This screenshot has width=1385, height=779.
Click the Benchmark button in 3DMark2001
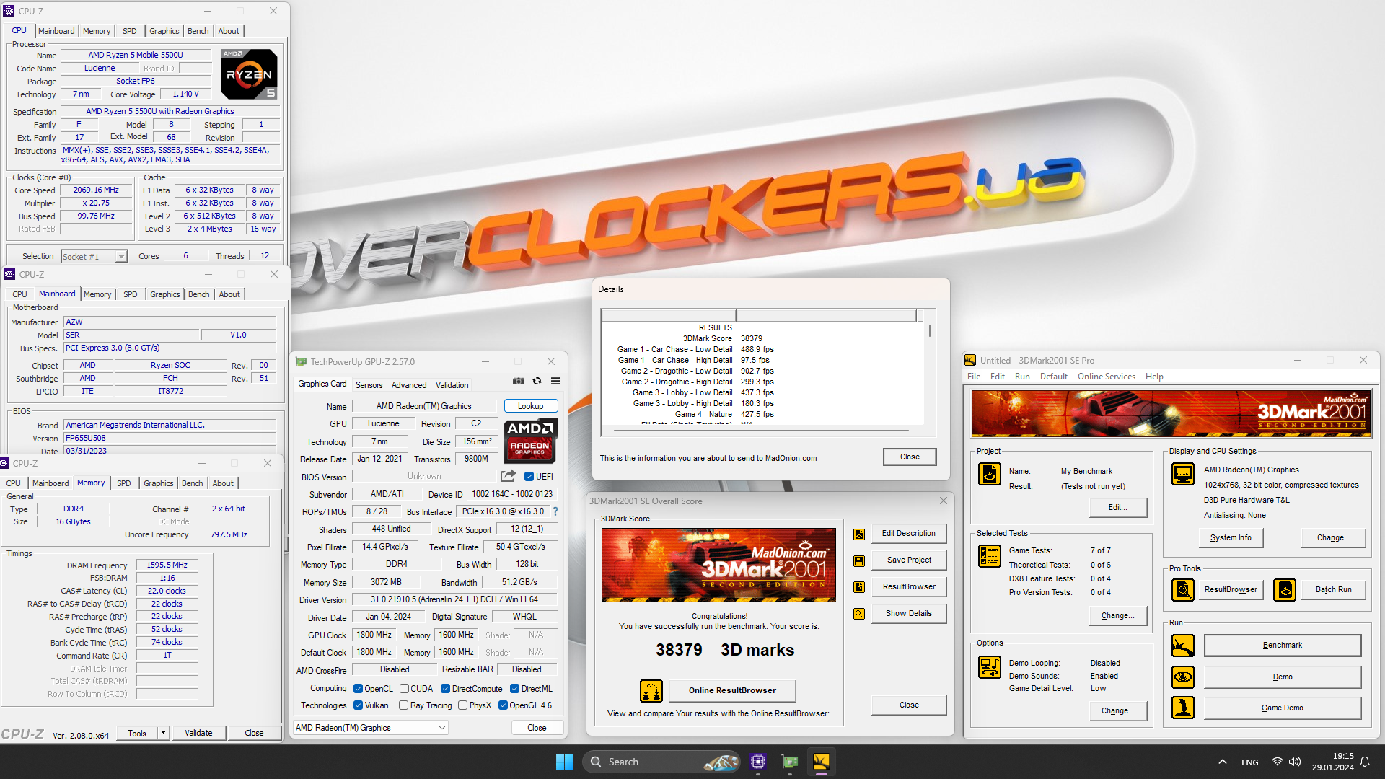pos(1282,646)
